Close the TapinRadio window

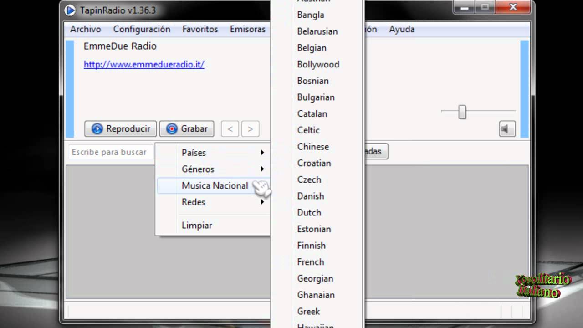[x=513, y=7]
